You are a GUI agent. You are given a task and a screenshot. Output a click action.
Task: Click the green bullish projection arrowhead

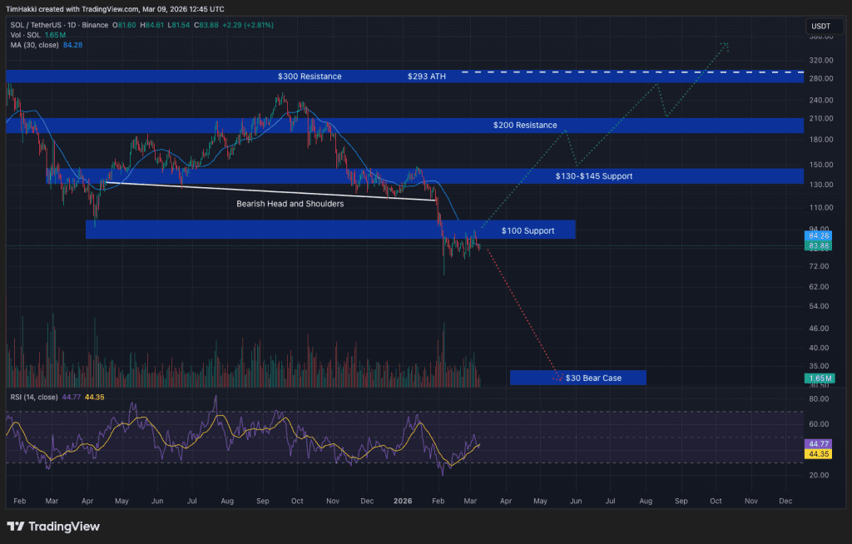pyautogui.click(x=726, y=45)
